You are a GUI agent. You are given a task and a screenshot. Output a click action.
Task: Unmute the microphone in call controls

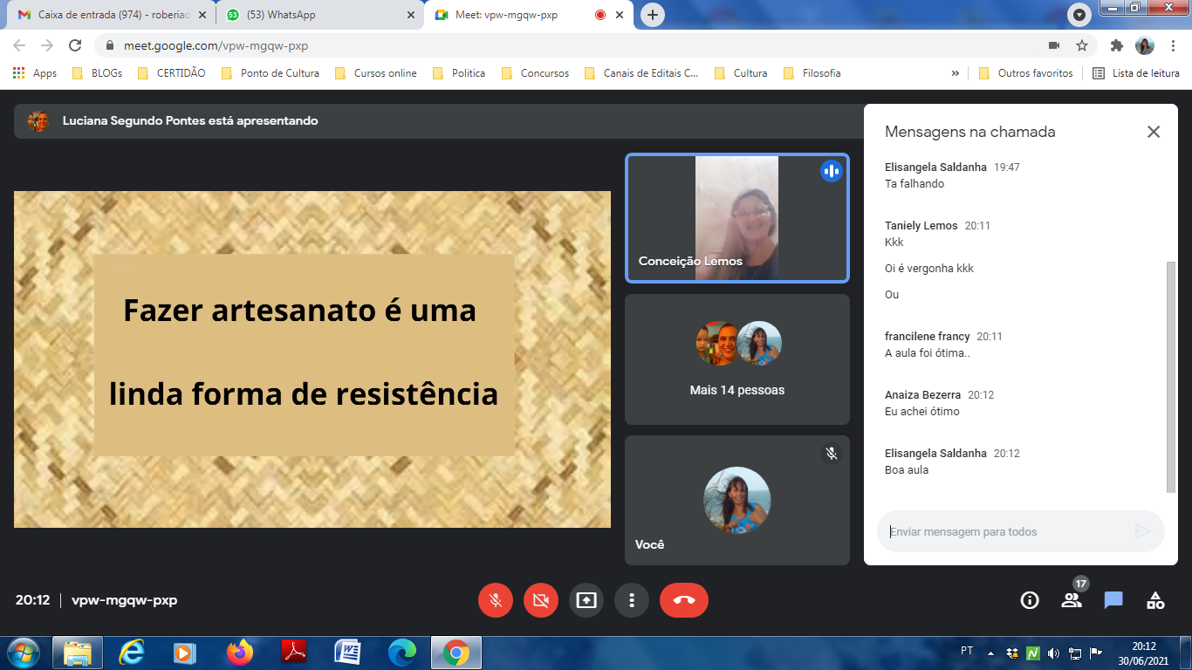[x=496, y=600]
